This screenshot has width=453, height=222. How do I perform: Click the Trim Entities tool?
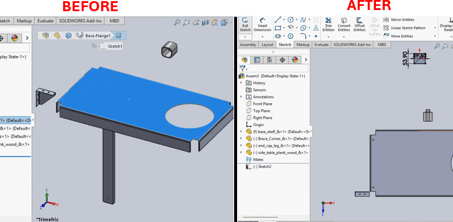(328, 25)
